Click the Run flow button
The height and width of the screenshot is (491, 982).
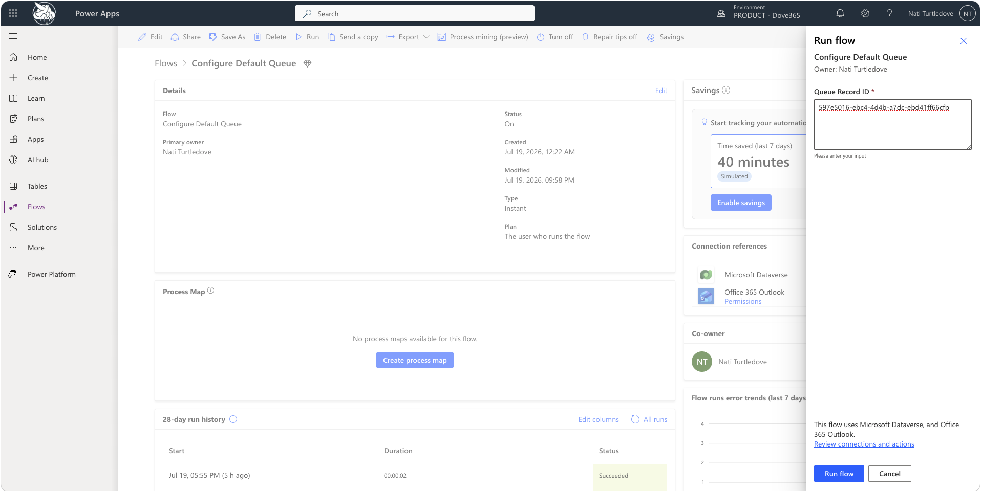point(839,474)
